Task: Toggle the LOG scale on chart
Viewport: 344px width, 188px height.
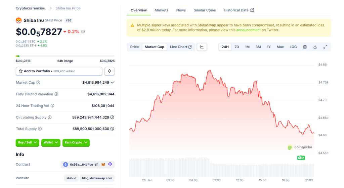Action: [x=293, y=47]
